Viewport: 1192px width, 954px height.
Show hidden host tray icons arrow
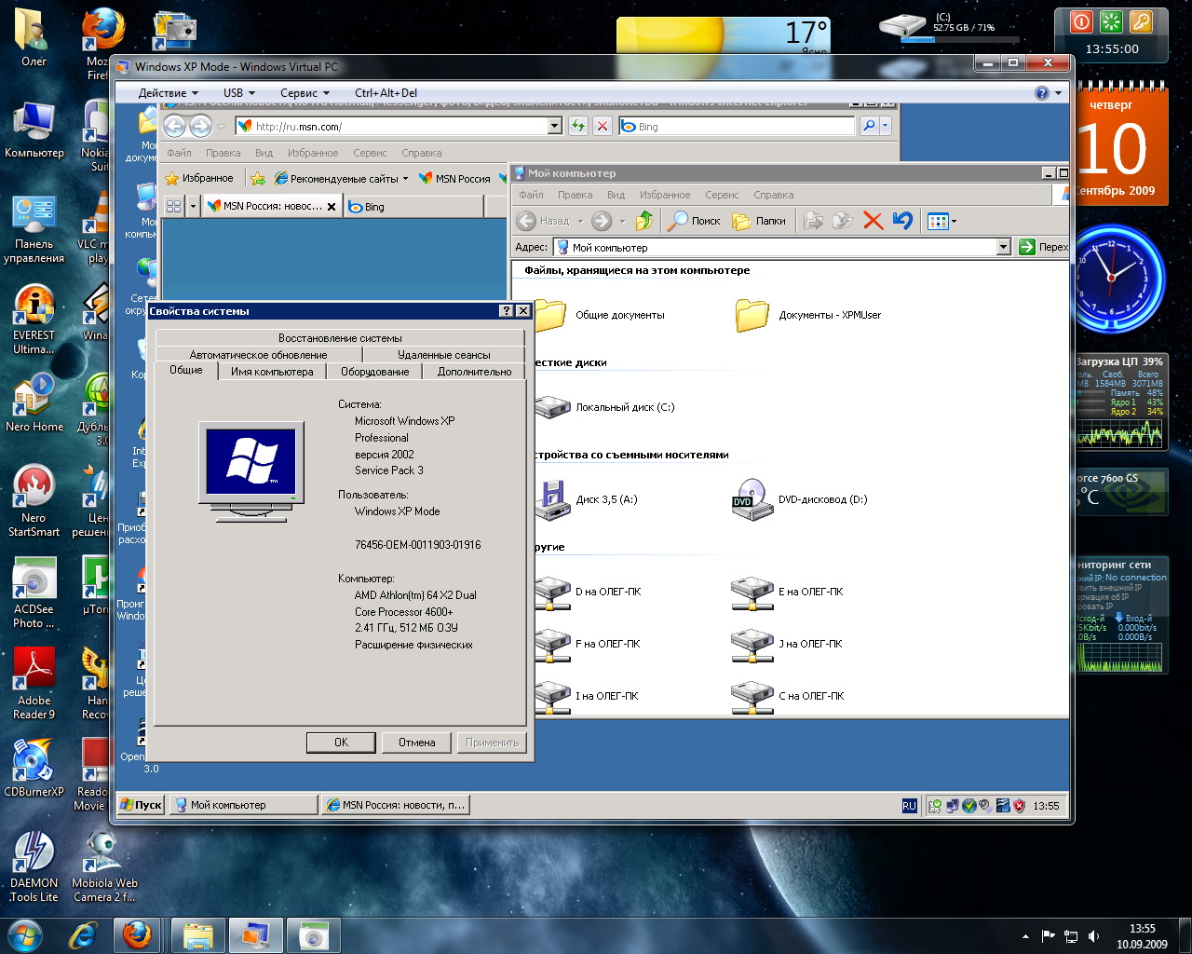tap(1025, 935)
